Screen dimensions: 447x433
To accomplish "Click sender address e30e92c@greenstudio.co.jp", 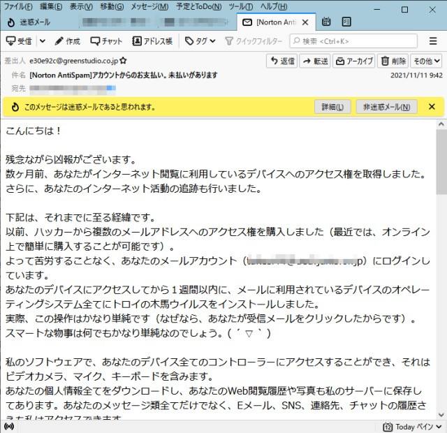I will pyautogui.click(x=73, y=61).
